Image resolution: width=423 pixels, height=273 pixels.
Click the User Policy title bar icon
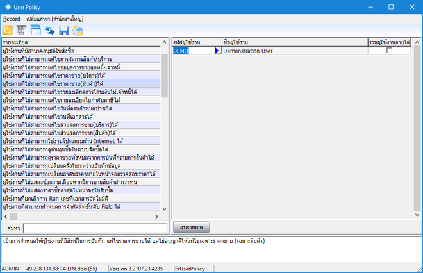[8, 6]
